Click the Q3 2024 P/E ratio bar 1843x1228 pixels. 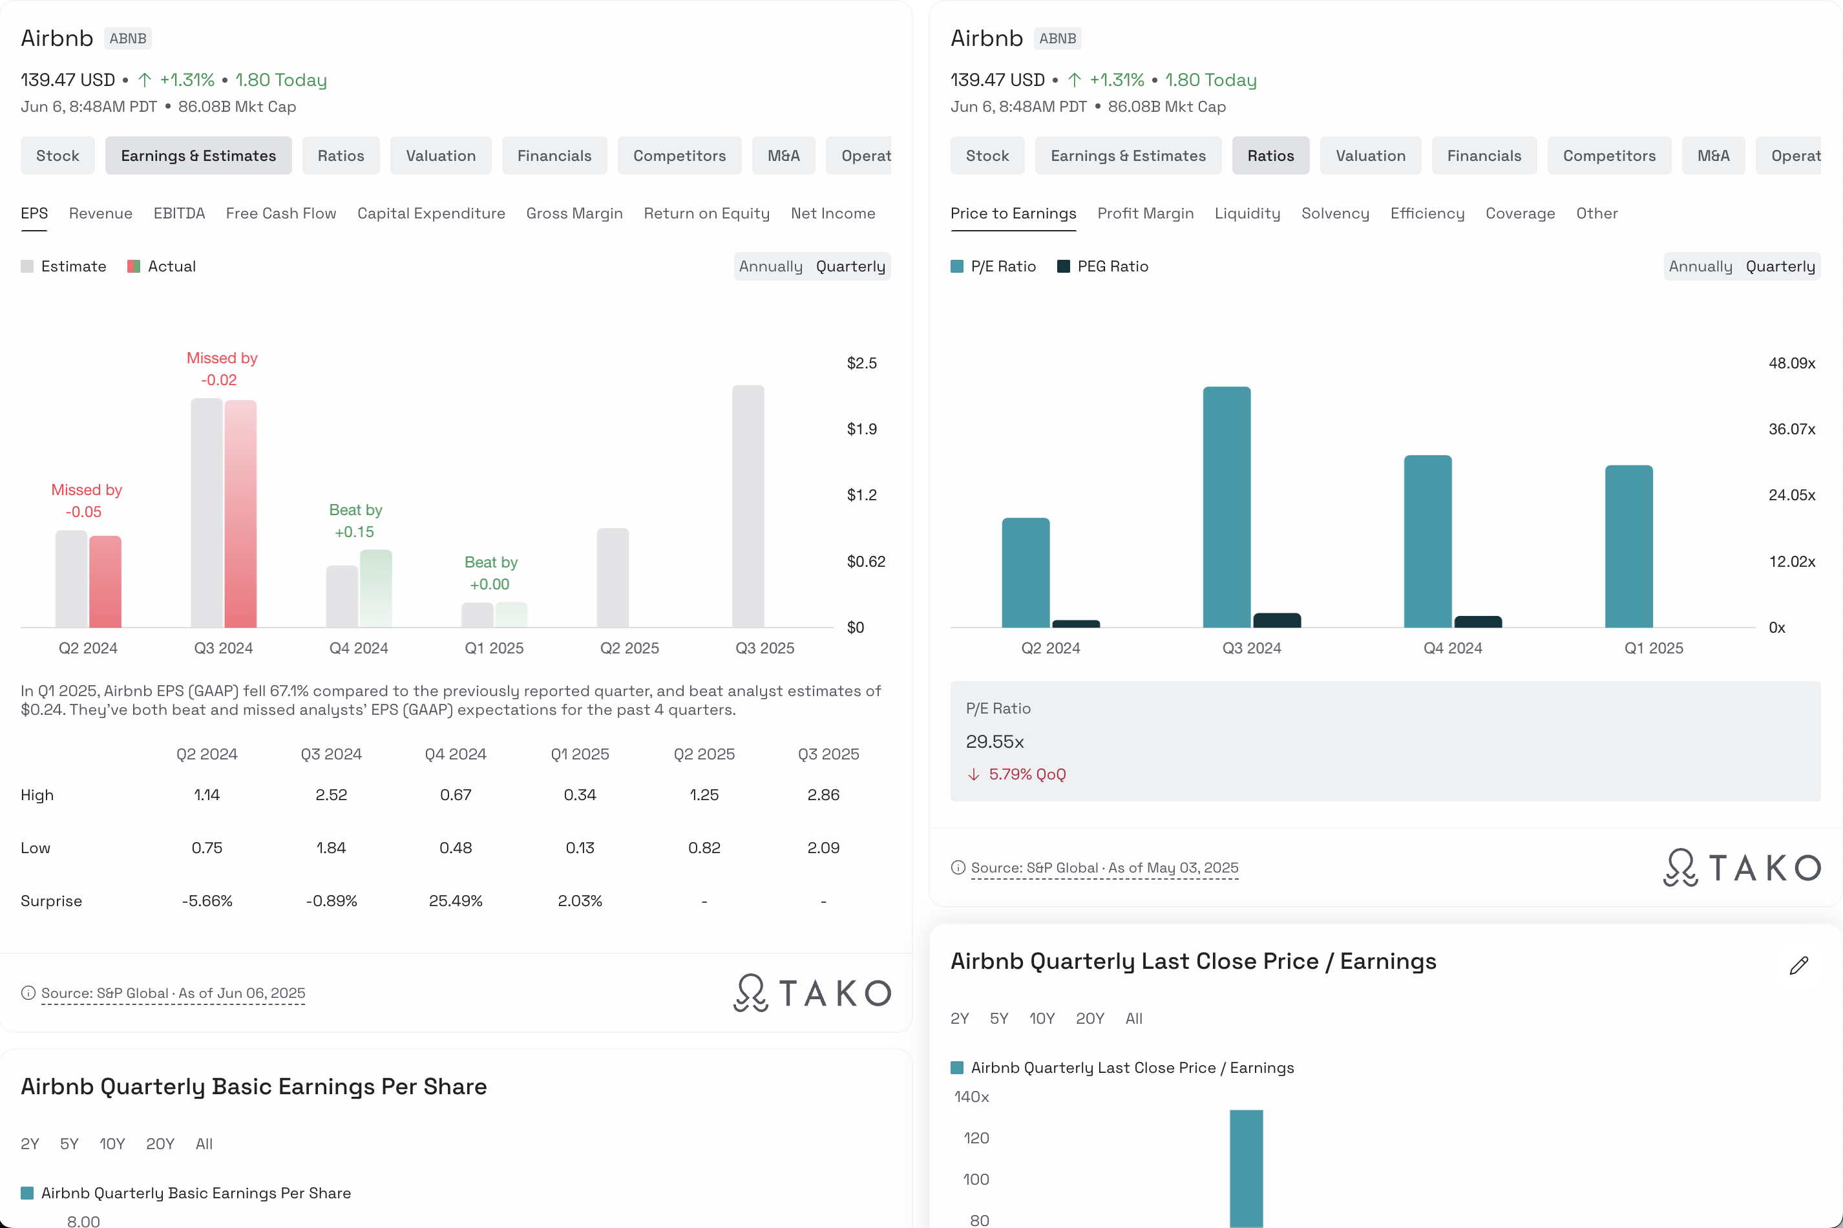click(x=1226, y=507)
